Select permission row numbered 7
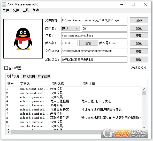This screenshot has width=153, height=141. pos(74,114)
